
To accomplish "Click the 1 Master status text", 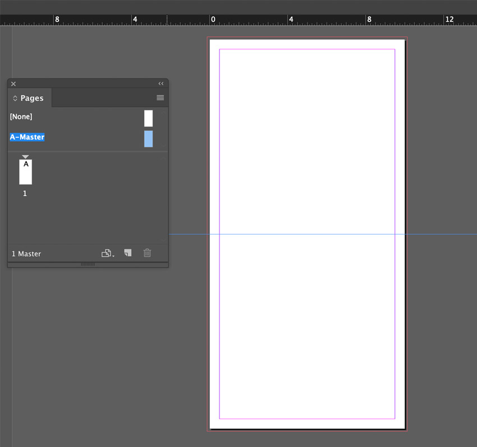I will point(26,254).
